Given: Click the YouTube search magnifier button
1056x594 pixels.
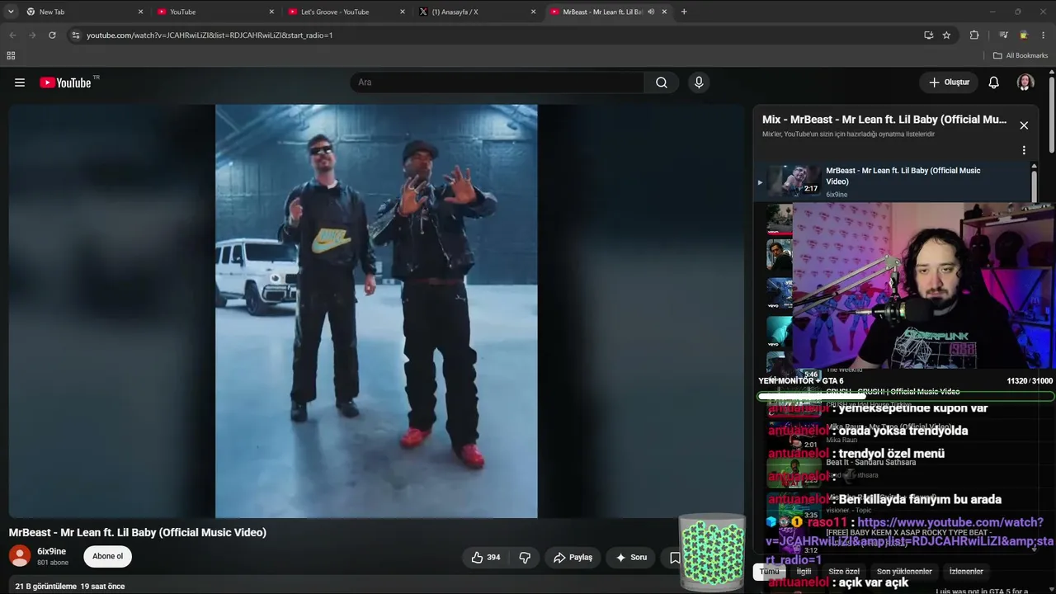Looking at the screenshot, I should coord(662,82).
